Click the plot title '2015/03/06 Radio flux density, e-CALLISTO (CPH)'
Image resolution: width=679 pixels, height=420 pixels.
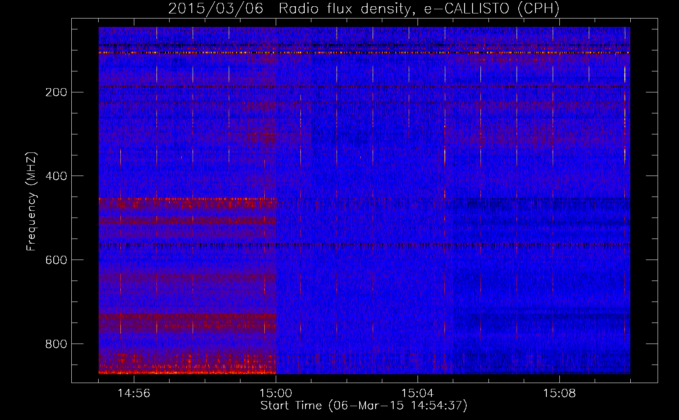364,8
